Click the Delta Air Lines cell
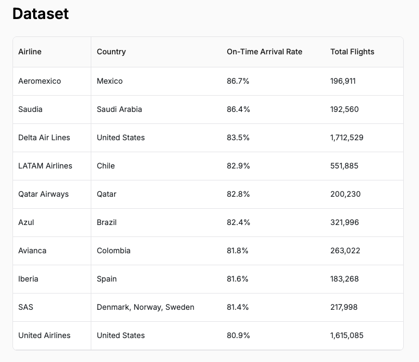This screenshot has width=419, height=362. pos(44,138)
